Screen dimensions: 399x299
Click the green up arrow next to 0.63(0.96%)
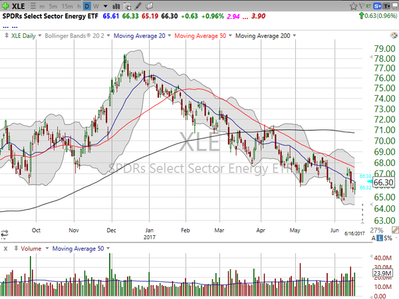click(x=361, y=16)
